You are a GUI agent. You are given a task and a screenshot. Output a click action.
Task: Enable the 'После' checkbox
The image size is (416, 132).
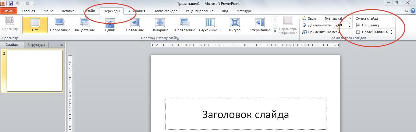(x=358, y=32)
